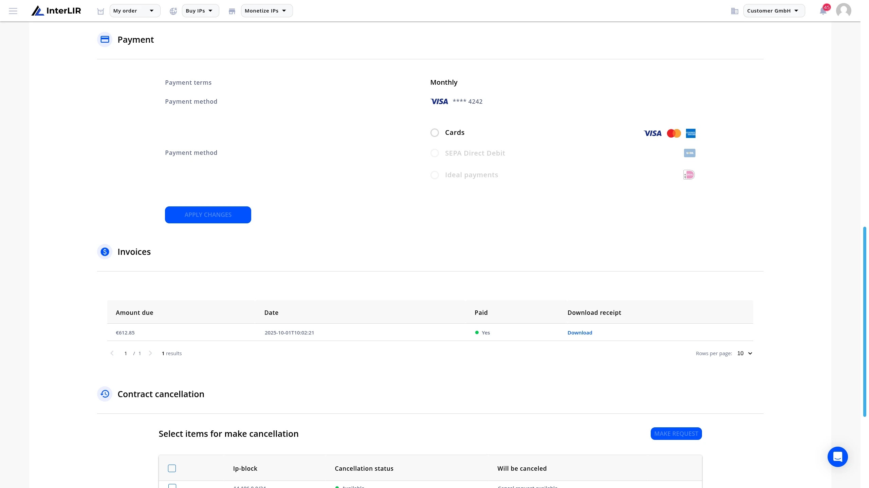
Task: Click the company building icon
Action: (x=735, y=11)
